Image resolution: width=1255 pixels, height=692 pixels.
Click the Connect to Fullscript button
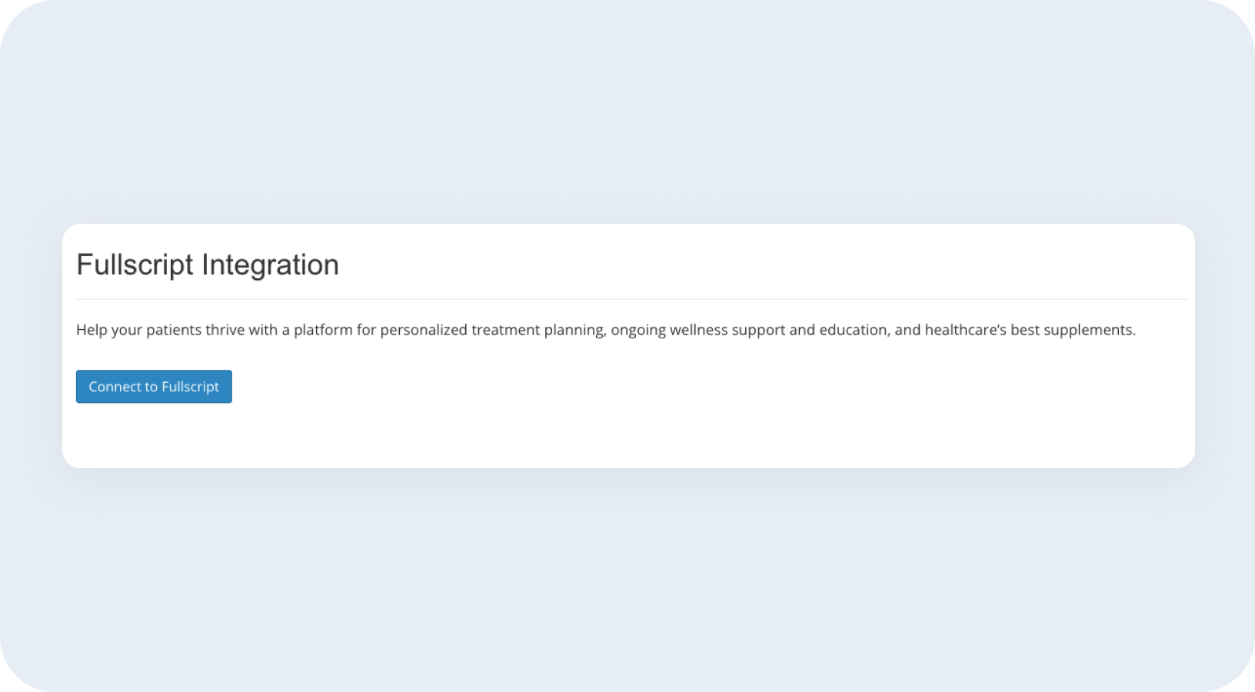click(x=154, y=387)
